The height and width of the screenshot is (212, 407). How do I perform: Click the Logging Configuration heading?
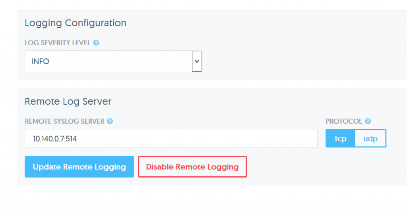click(76, 23)
